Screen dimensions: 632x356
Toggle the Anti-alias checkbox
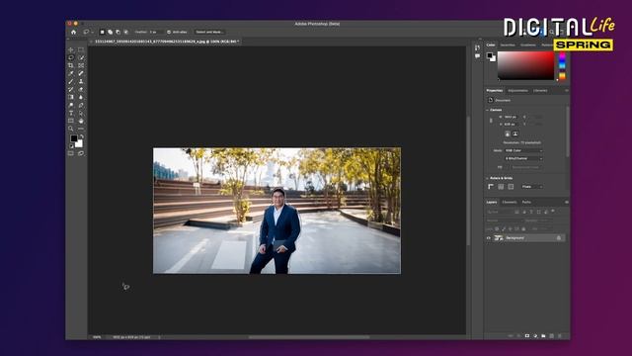(x=169, y=32)
